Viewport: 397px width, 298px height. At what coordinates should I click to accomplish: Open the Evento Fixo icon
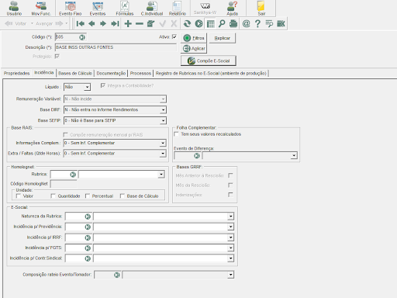point(70,9)
